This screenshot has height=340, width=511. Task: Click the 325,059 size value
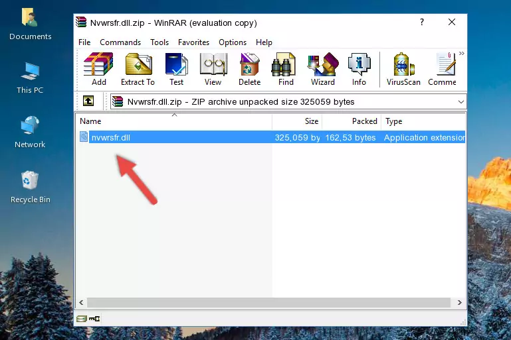coord(298,137)
